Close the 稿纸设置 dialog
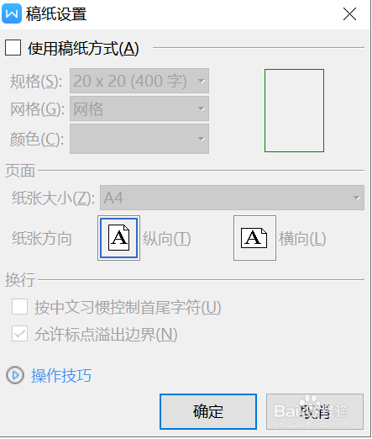 coord(350,14)
